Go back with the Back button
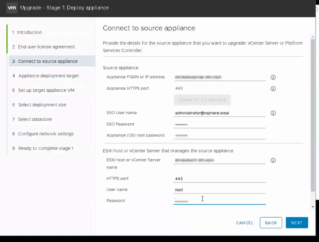Screen dimensions: 319x242 coord(271,223)
